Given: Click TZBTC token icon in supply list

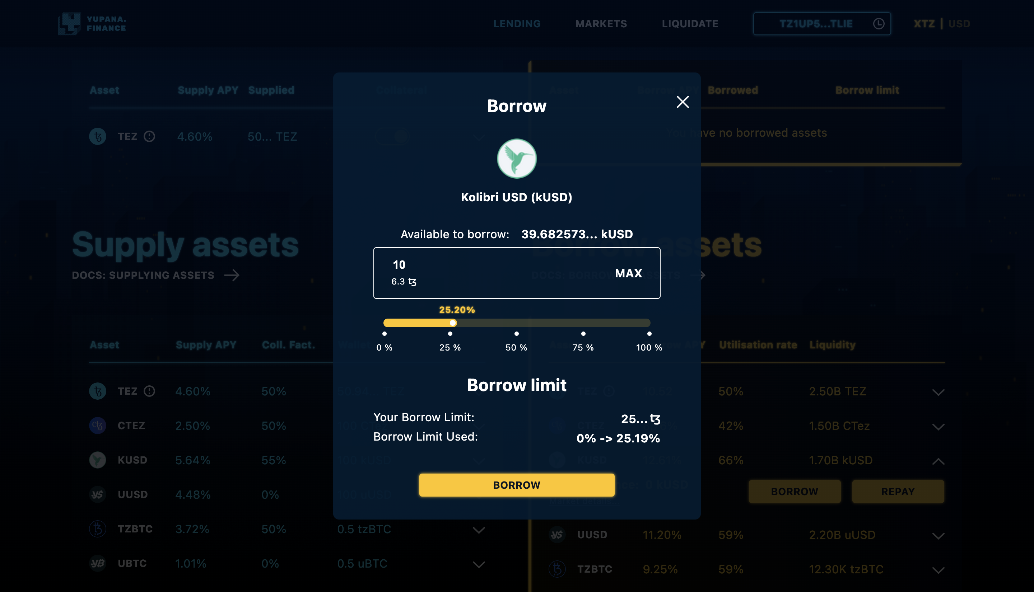Looking at the screenshot, I should point(98,529).
